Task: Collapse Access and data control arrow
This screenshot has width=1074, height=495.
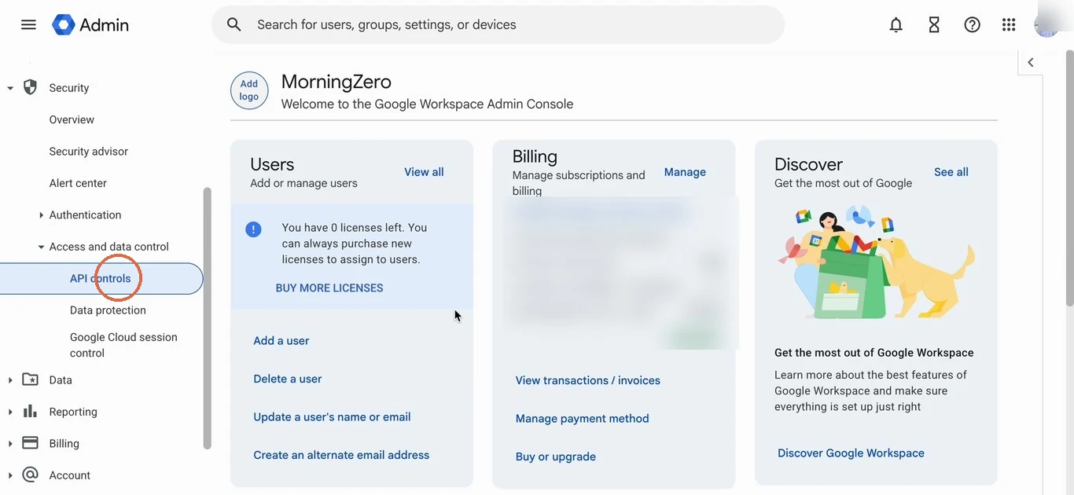Action: (41, 247)
